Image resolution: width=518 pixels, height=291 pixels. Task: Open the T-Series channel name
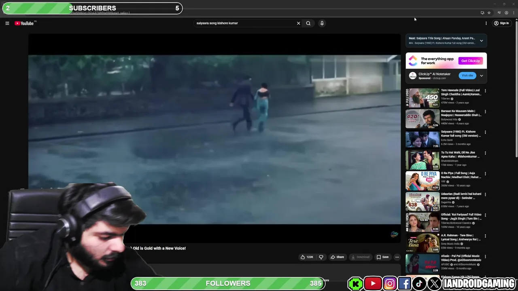pos(445,99)
